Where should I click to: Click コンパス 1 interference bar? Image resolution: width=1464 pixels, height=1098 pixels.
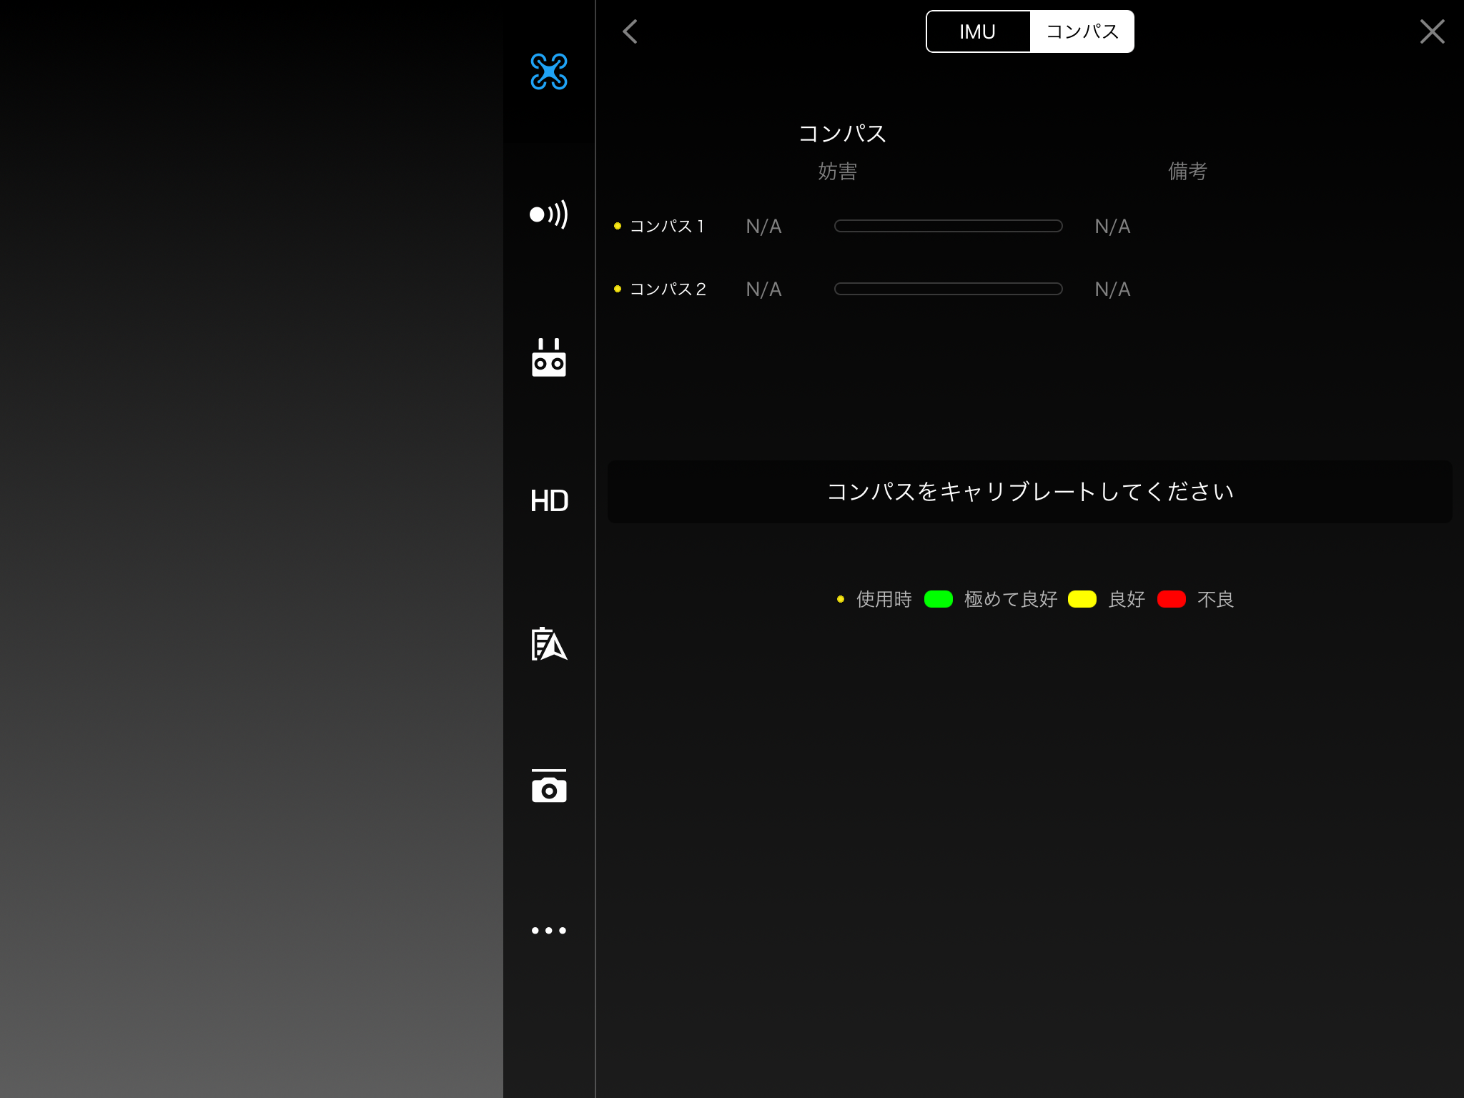point(948,226)
